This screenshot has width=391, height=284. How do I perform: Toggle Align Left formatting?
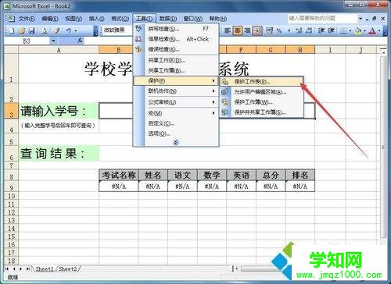(x=228, y=30)
